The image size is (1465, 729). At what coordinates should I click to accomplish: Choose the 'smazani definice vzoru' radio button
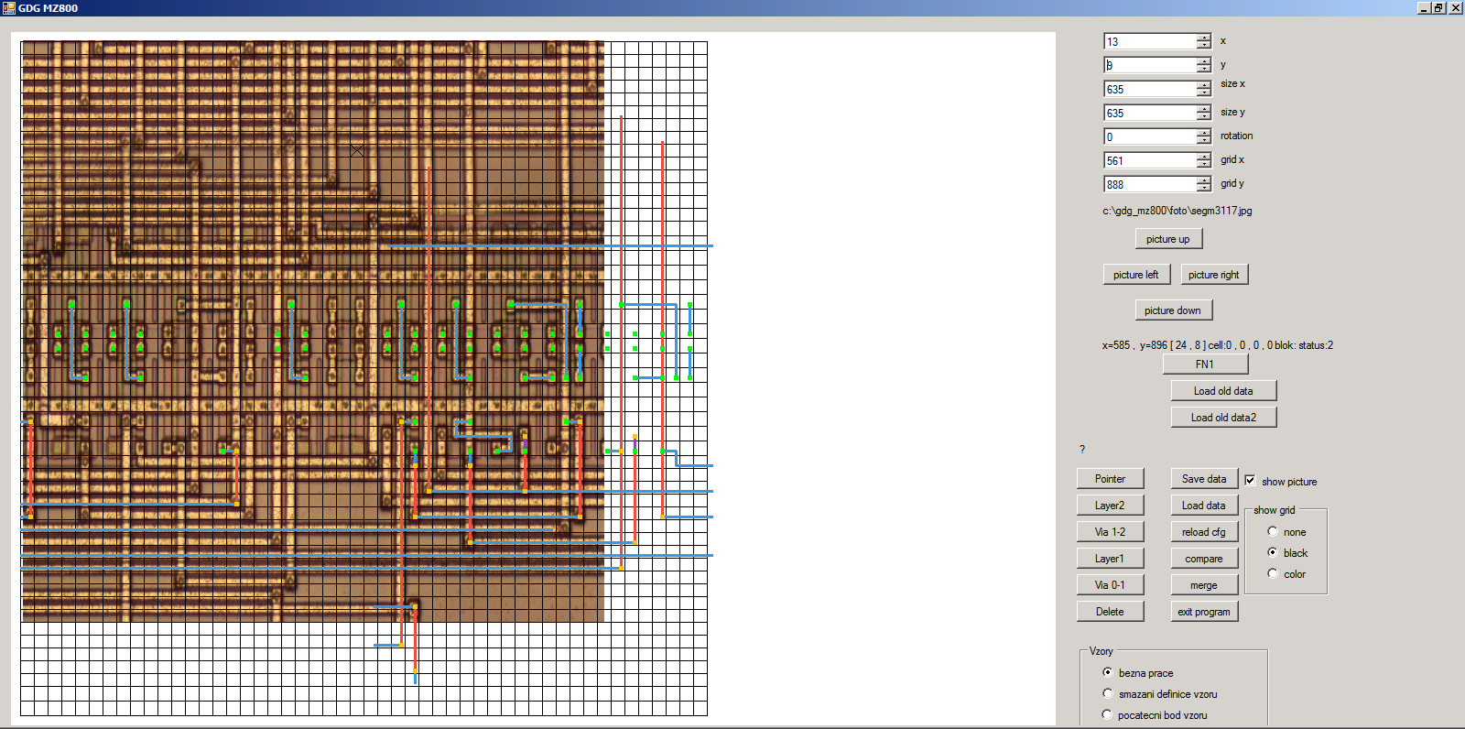(1108, 693)
